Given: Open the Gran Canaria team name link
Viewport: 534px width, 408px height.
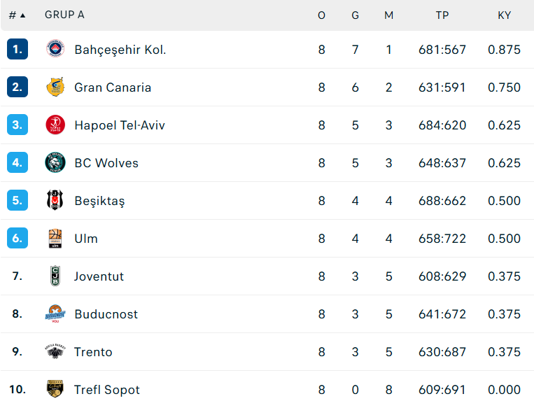Looking at the screenshot, I should pos(113,87).
